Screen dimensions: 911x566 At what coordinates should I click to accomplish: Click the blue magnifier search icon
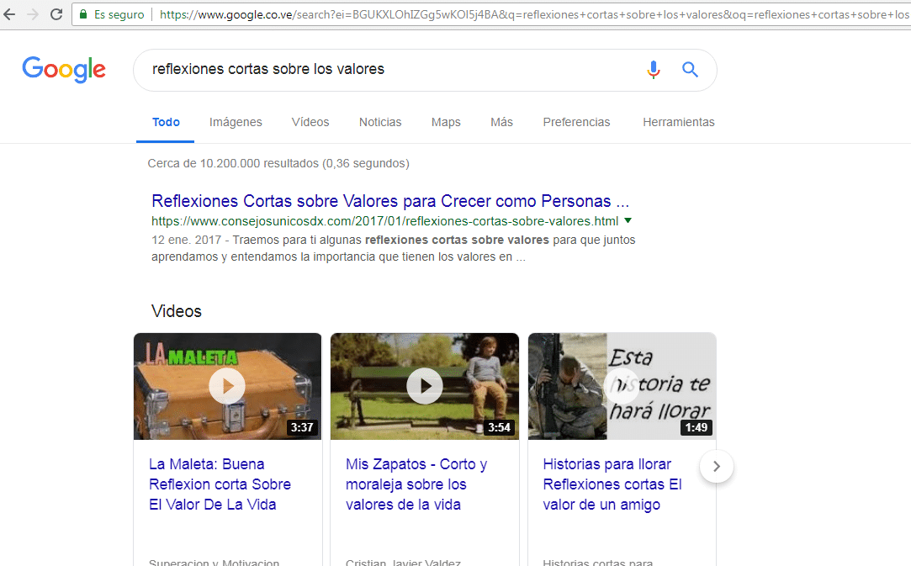[x=690, y=69]
